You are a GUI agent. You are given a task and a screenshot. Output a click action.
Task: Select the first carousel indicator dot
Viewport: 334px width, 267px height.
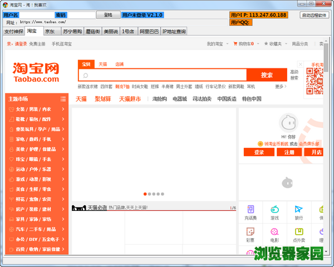[x=145, y=194]
